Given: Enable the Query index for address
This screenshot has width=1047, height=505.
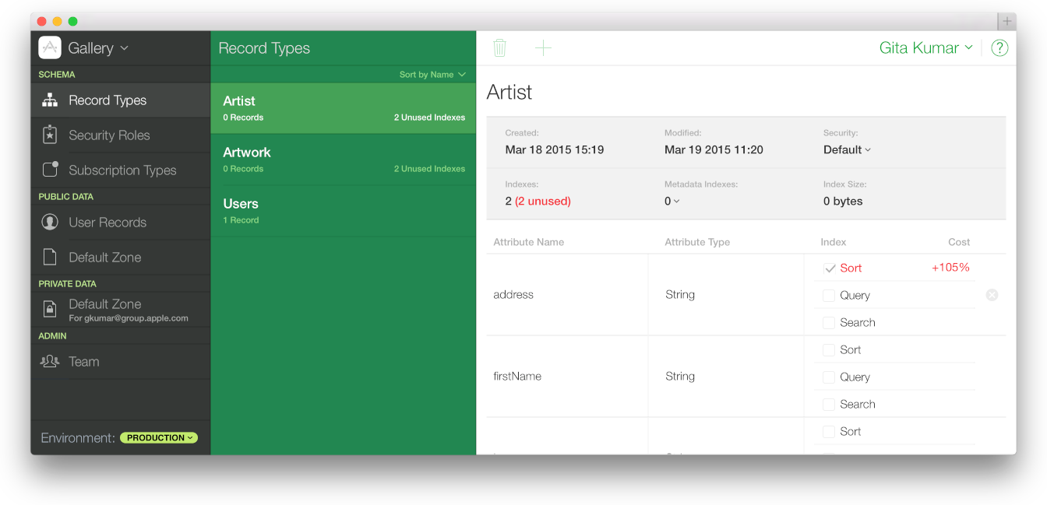Looking at the screenshot, I should [x=828, y=295].
